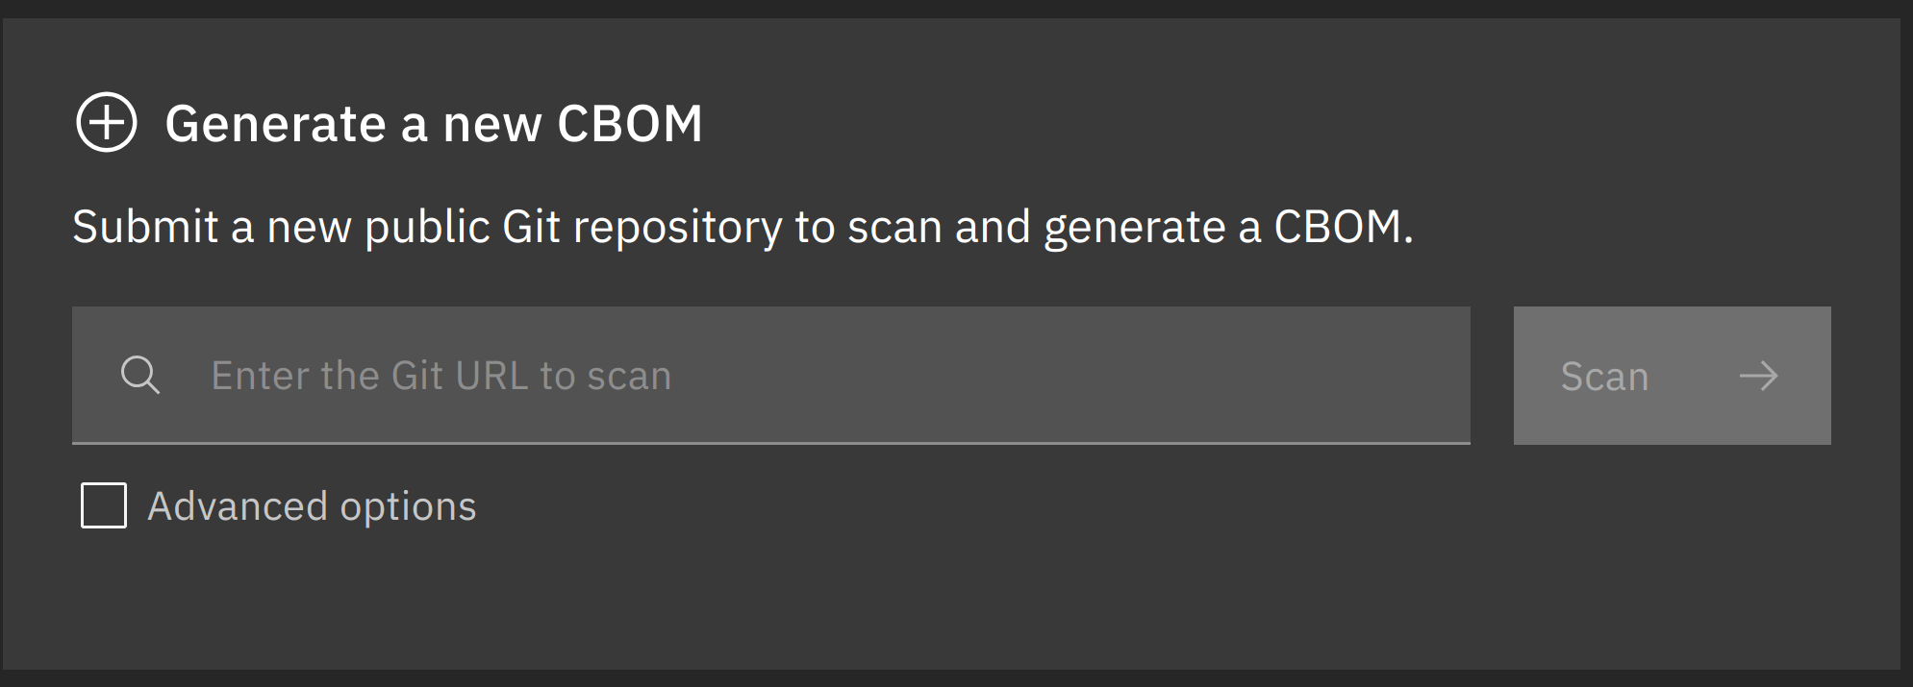Image resolution: width=1913 pixels, height=687 pixels.
Task: Show advanced scan options with the square checkbox
Action: pyautogui.click(x=104, y=505)
